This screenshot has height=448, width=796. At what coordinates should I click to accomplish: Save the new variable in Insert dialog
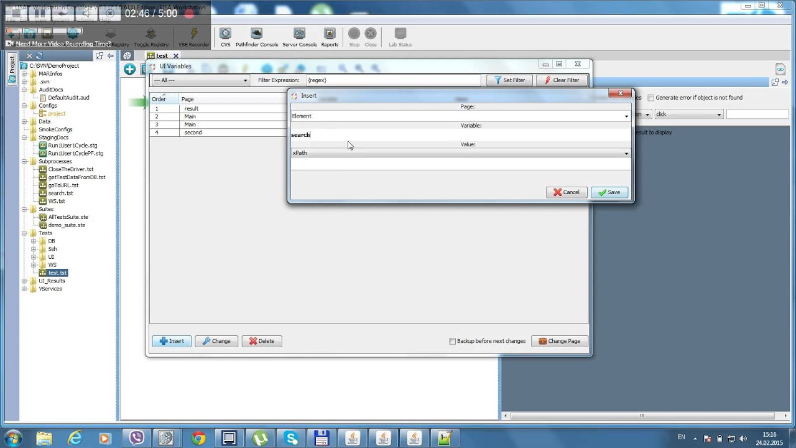click(609, 192)
